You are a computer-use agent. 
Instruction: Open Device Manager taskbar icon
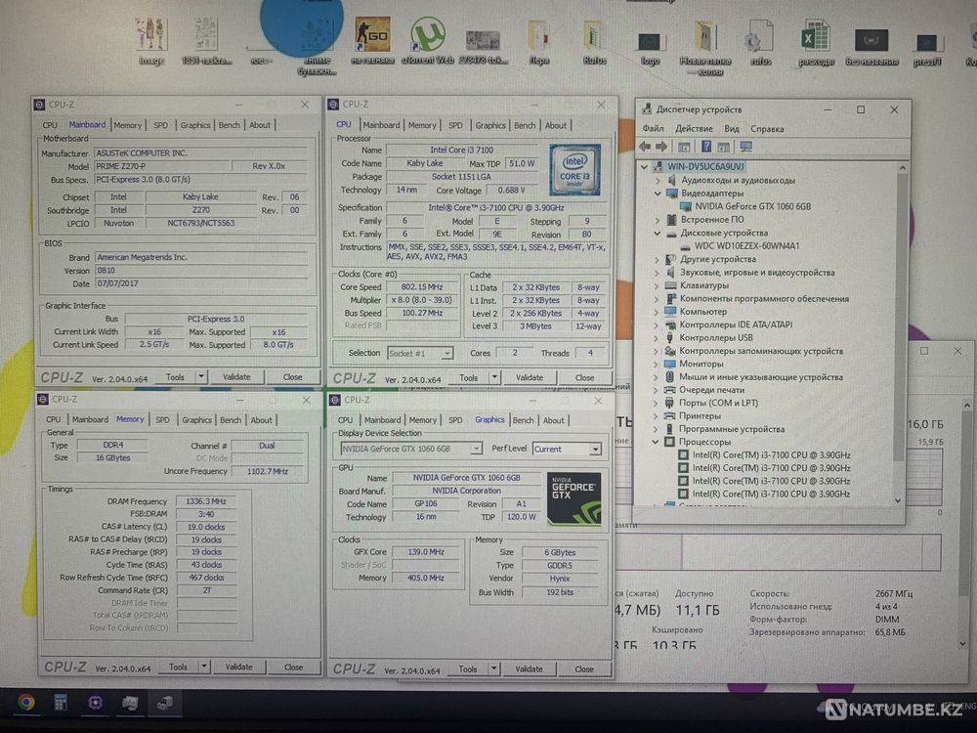pos(164,703)
